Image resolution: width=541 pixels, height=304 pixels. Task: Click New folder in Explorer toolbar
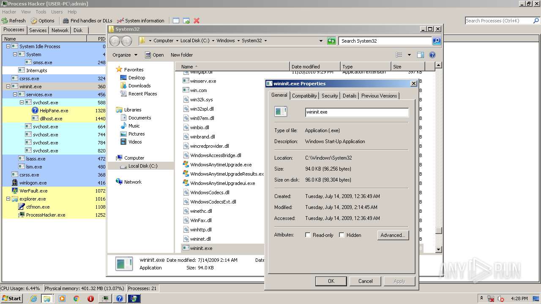(x=182, y=55)
